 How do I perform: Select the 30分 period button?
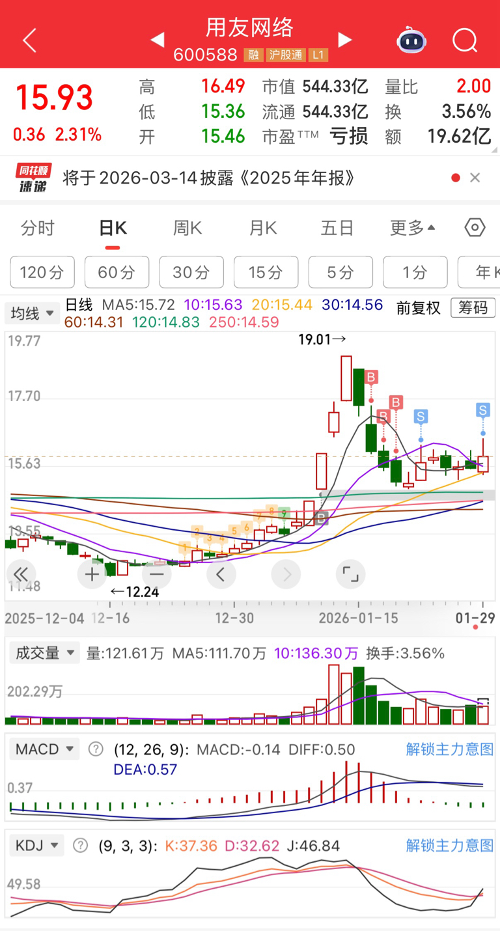(x=191, y=272)
